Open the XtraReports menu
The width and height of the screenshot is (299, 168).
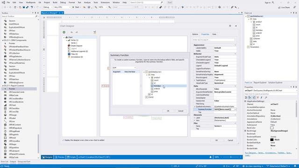pyautogui.click(x=31, y=2)
